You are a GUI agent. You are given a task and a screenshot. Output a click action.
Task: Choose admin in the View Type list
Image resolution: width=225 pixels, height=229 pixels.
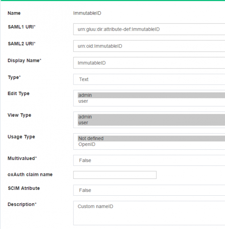85,117
